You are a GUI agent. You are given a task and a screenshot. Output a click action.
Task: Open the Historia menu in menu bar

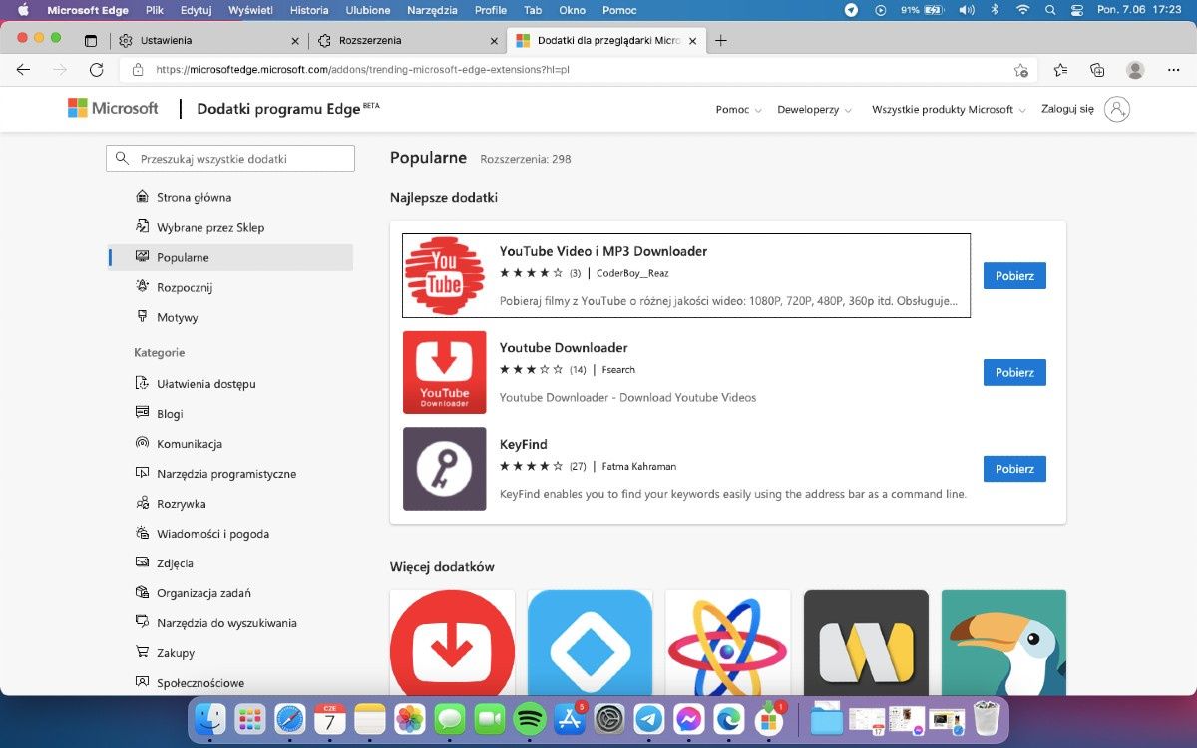click(x=309, y=10)
